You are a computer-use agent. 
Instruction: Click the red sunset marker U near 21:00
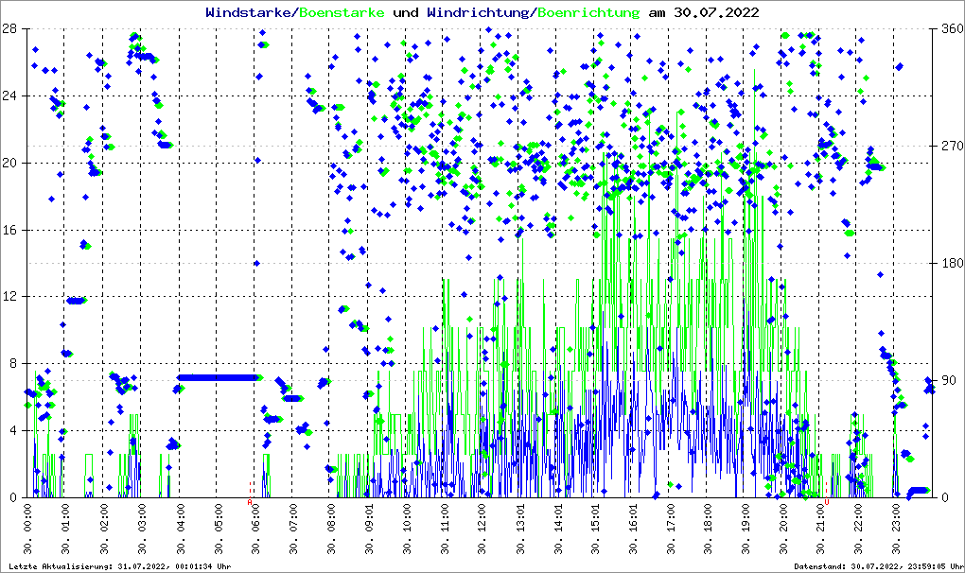point(826,501)
